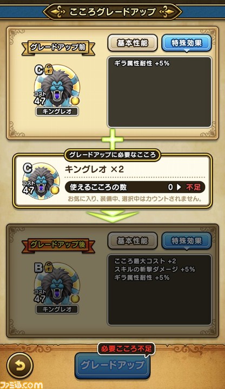Tap the round yellow back arrow button
This screenshot has height=389, width=225.
pyautogui.click(x=20, y=365)
